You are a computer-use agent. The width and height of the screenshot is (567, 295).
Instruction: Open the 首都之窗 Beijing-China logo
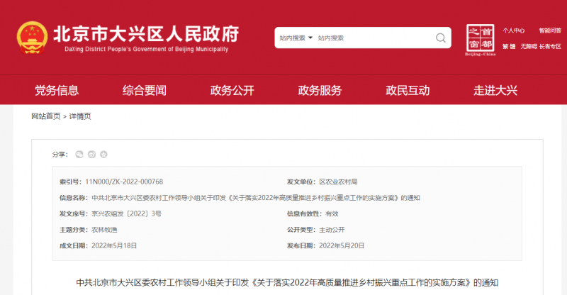[481, 40]
